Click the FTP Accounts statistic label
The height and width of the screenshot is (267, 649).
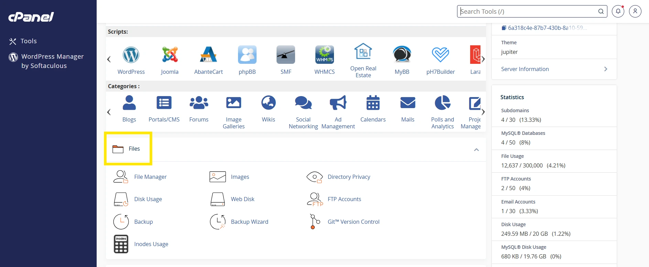click(x=516, y=179)
